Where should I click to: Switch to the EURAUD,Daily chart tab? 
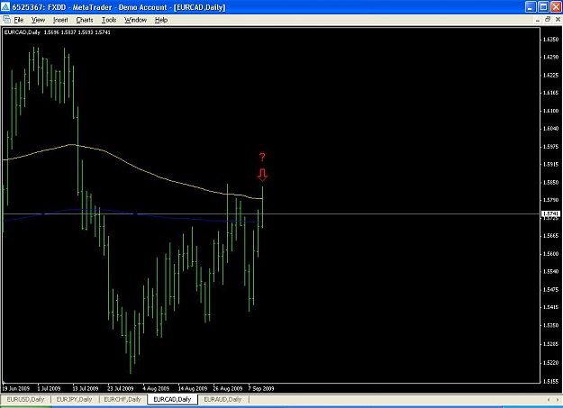[222, 399]
